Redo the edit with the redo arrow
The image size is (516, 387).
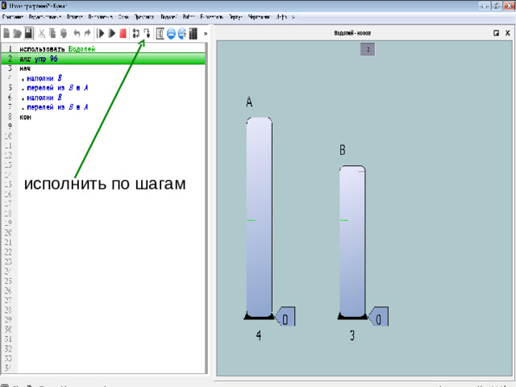[x=87, y=34]
